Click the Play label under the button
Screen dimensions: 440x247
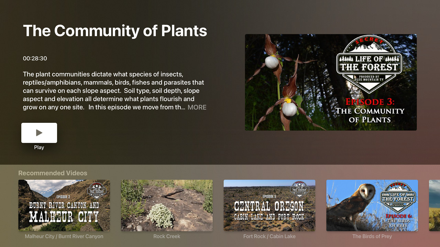pos(39,148)
